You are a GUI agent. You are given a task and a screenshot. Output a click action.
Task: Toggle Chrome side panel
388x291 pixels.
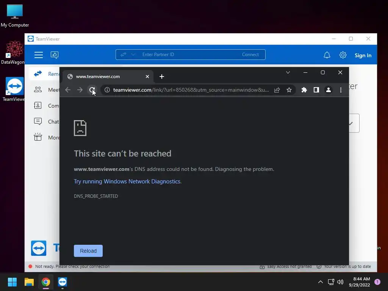[x=316, y=90]
